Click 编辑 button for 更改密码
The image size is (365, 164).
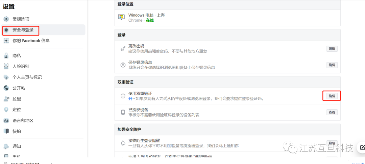click(x=332, y=48)
